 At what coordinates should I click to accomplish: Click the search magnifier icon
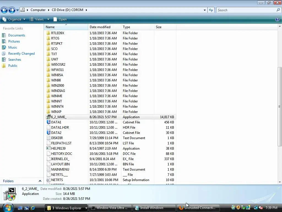point(278,10)
